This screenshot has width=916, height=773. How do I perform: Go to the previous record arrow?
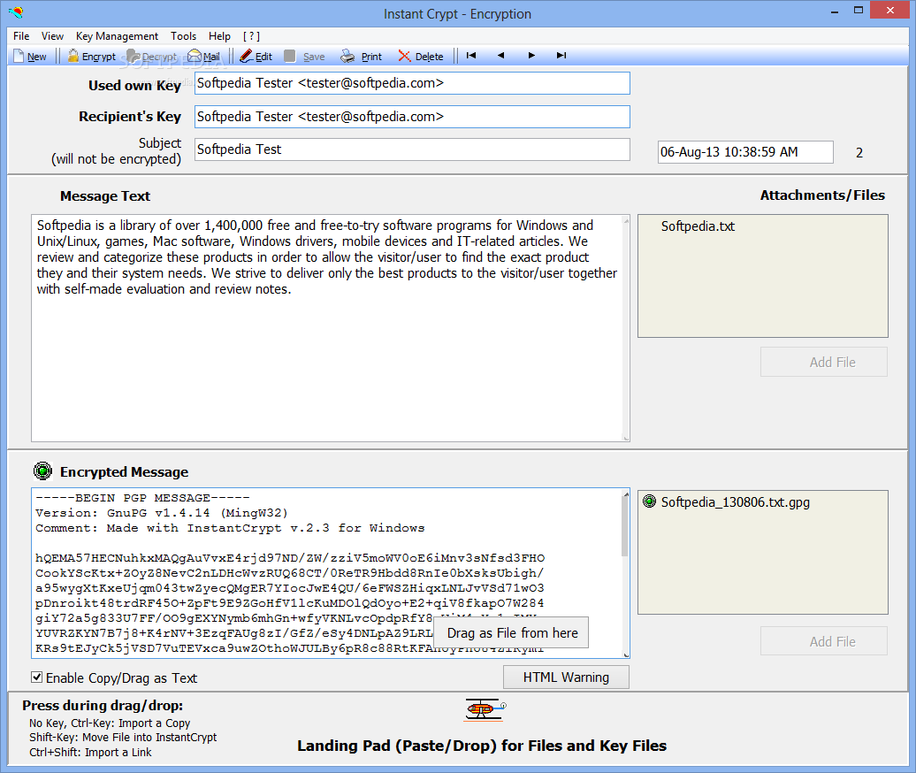coord(500,56)
